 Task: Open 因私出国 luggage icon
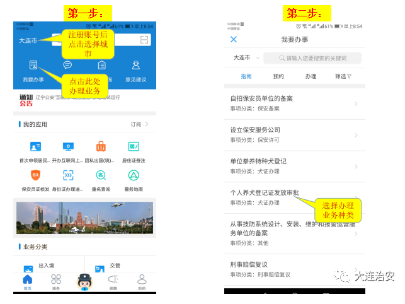[x=101, y=147]
